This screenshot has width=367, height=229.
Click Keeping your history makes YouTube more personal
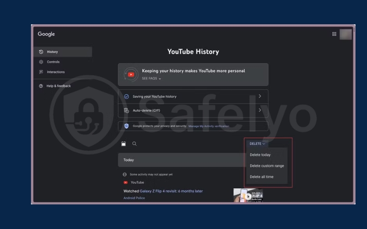pos(194,71)
